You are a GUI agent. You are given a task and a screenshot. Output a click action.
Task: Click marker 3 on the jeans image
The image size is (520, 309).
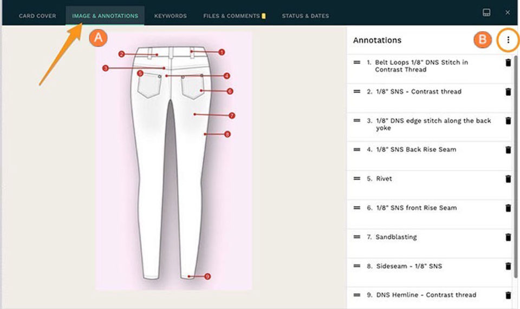pos(106,68)
